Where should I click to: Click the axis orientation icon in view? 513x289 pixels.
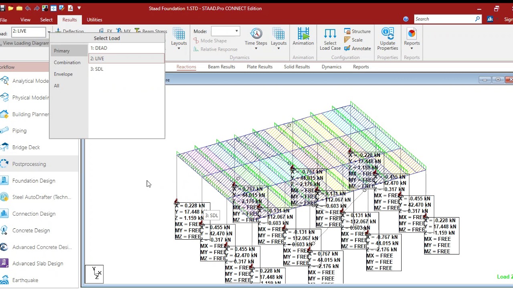(94, 274)
